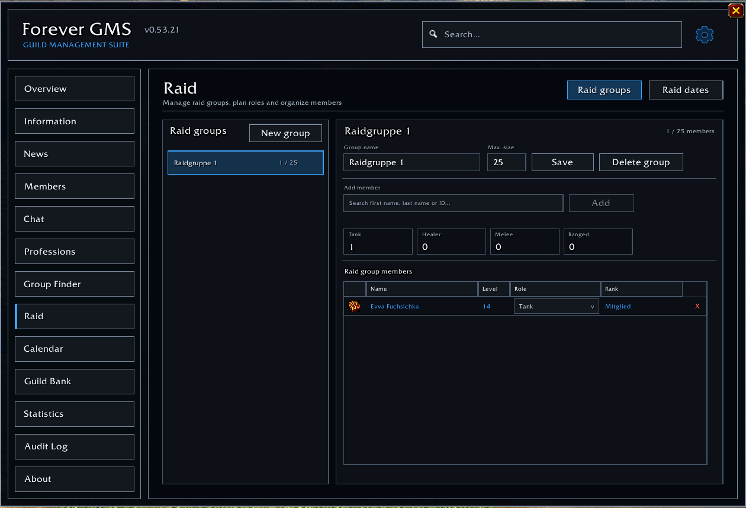The image size is (746, 508).
Task: Click the Evva Fuchsichka name link
Action: 394,306
